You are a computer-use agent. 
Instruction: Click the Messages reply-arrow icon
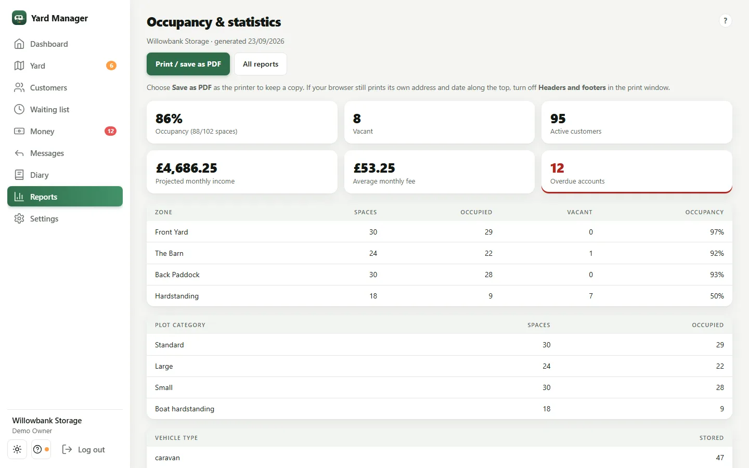pos(19,153)
